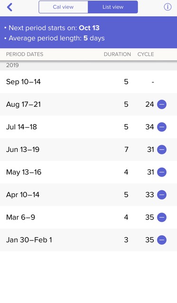
Task: Go back with the left chevron arrow
Action: pyautogui.click(x=9, y=7)
